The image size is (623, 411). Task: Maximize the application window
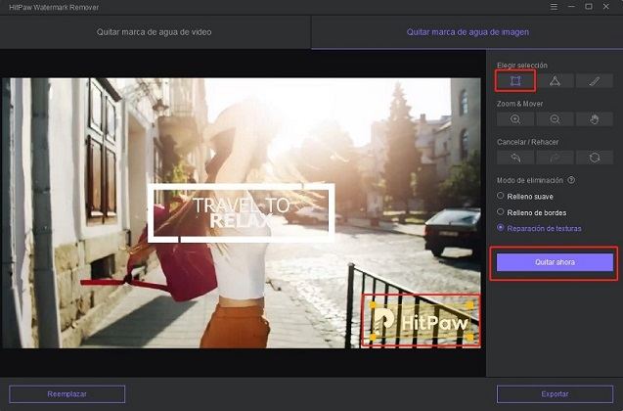click(589, 7)
